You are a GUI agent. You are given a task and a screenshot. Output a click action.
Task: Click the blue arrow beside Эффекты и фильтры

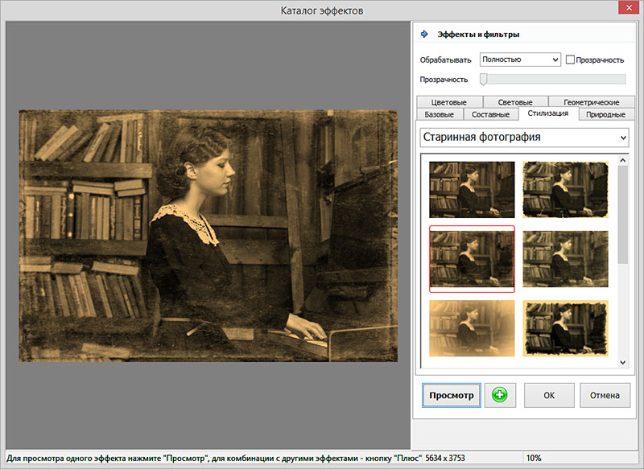tap(425, 34)
